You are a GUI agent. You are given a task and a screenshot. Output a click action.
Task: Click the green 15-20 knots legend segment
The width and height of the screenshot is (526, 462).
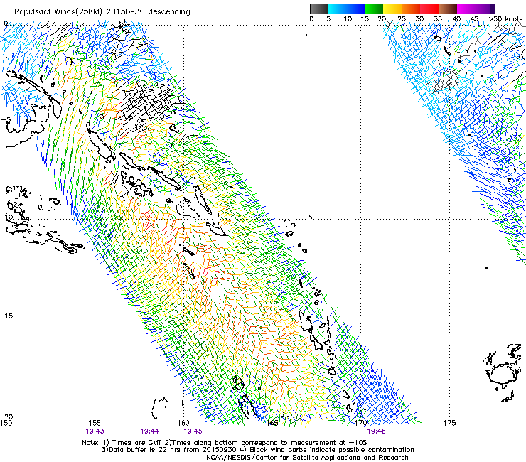coord(374,9)
